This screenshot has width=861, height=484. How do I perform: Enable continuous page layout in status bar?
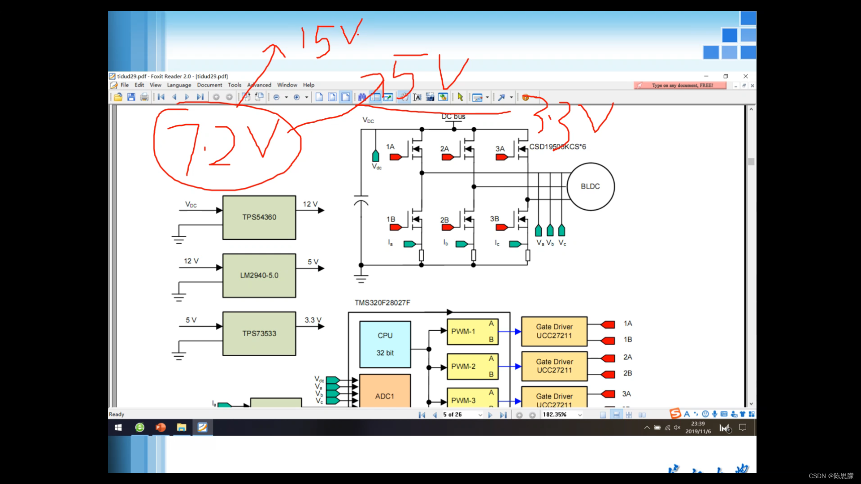(x=616, y=415)
